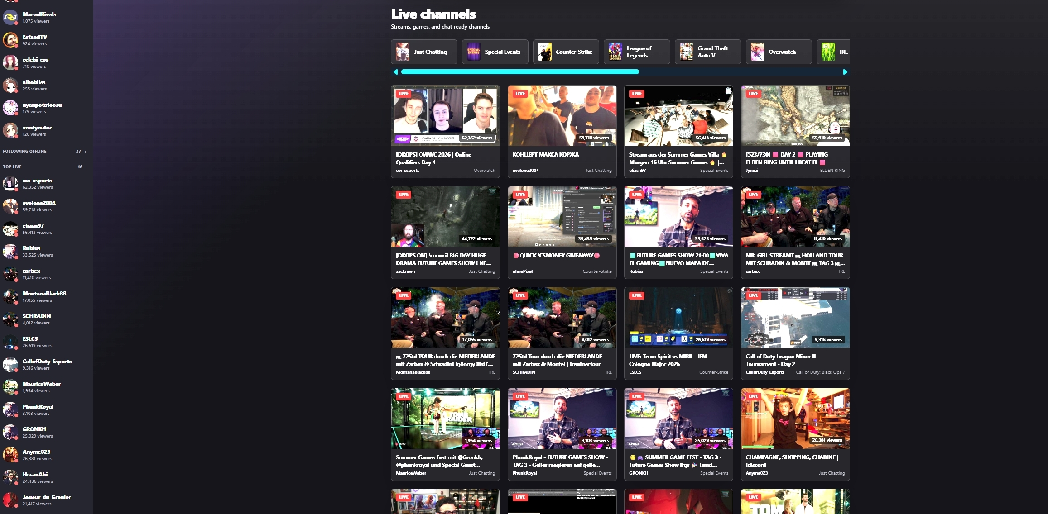Select ESLCS avatar in Top Live list
This screenshot has width=1048, height=514.
click(10, 342)
